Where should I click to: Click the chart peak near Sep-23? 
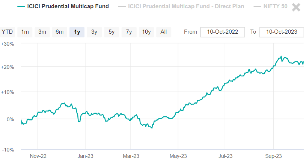(281, 56)
